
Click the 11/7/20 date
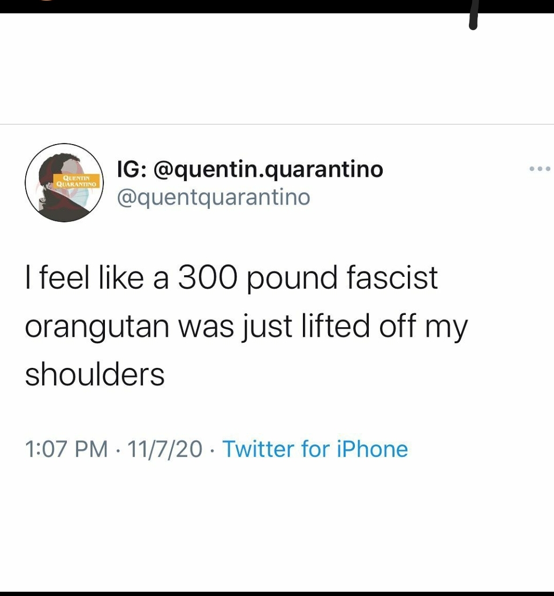coord(164,449)
